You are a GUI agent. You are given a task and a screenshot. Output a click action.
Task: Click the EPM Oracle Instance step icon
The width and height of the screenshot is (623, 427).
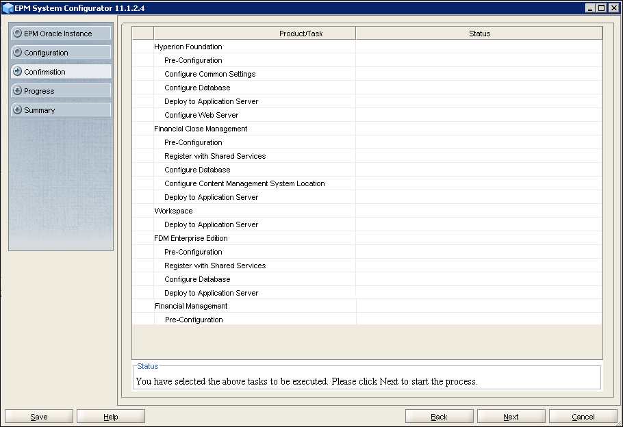(x=17, y=33)
